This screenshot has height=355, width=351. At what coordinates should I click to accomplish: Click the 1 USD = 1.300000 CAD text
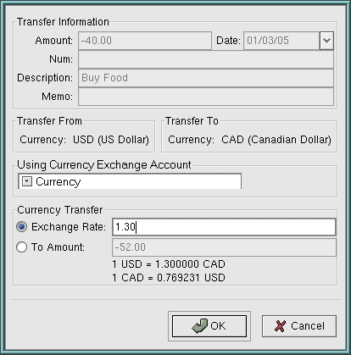(x=169, y=264)
